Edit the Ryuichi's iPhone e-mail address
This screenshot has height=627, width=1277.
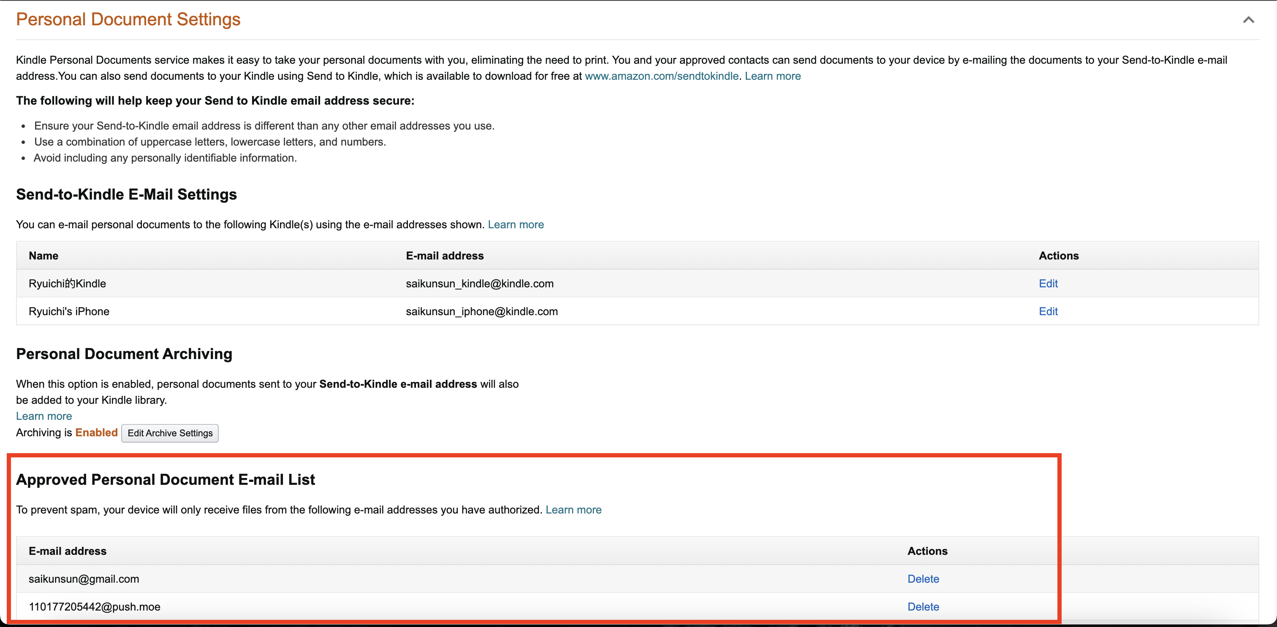click(x=1048, y=311)
